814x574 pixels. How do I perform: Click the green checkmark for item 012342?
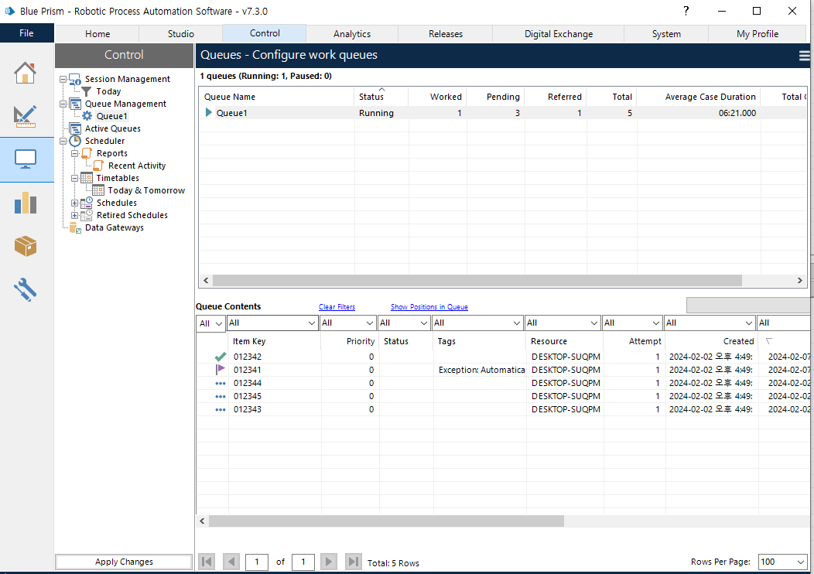pyautogui.click(x=220, y=357)
